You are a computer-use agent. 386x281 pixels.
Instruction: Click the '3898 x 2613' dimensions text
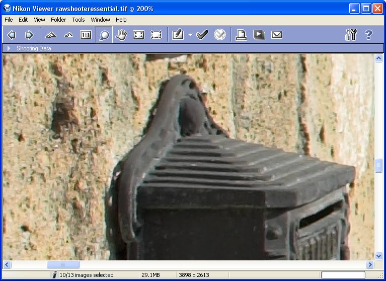[x=194, y=275]
